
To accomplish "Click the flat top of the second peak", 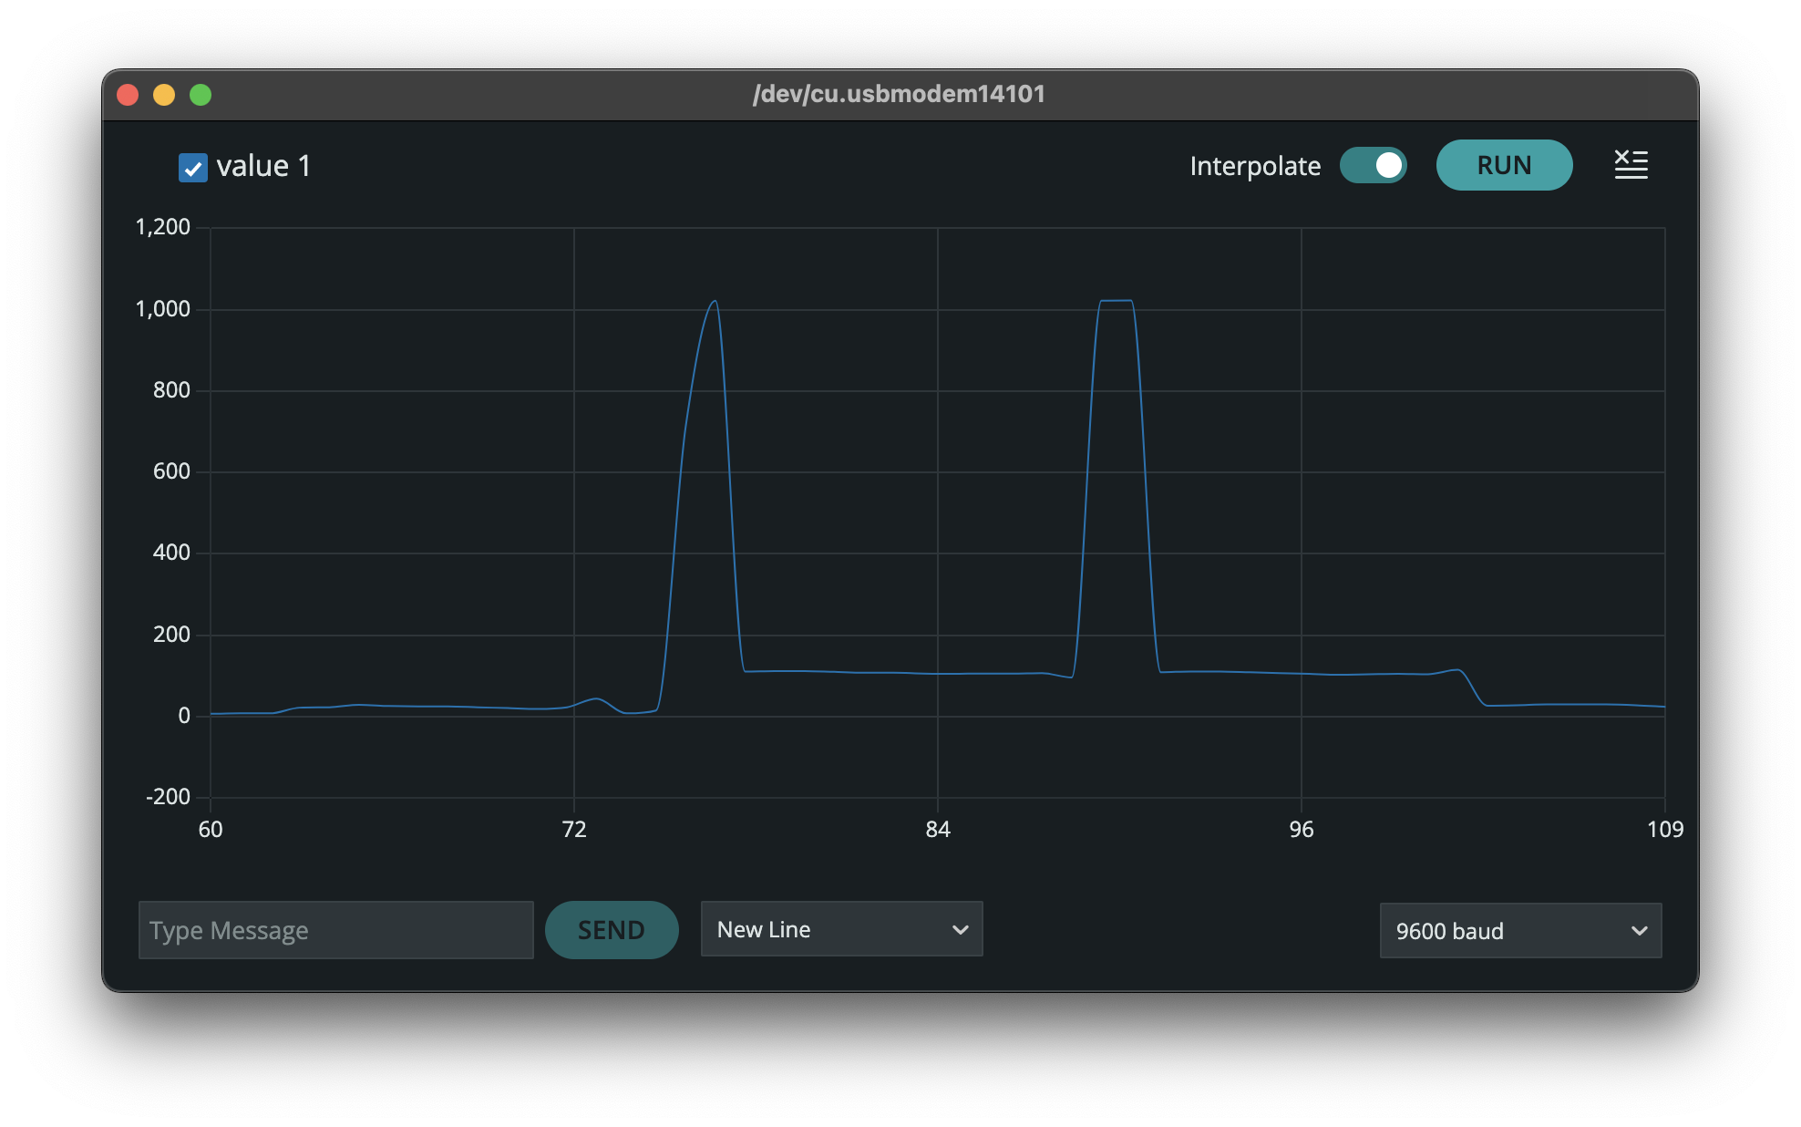I will click(x=1116, y=301).
